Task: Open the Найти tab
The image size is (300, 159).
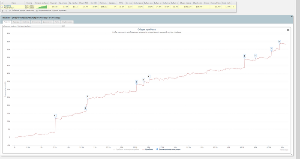Action: point(57,22)
